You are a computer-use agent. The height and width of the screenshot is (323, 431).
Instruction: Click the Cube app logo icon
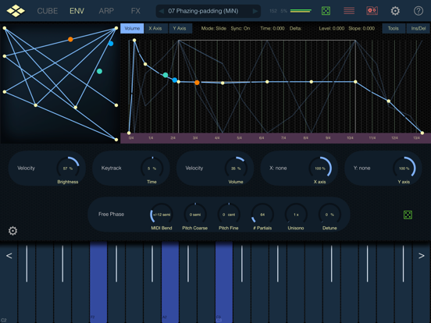(16, 11)
